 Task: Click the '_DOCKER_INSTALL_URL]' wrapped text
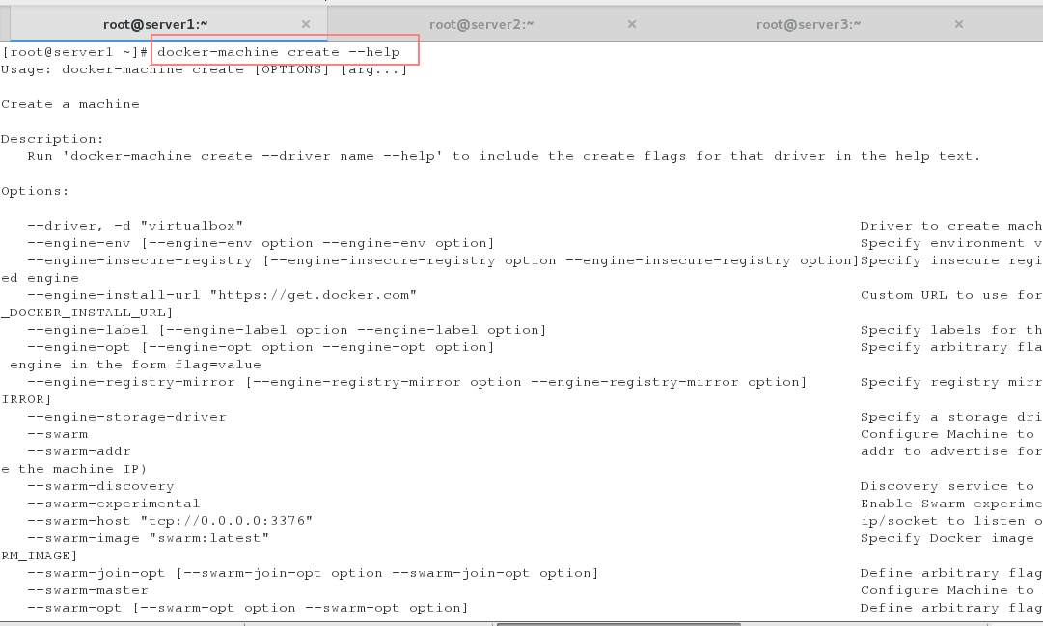[x=87, y=312]
